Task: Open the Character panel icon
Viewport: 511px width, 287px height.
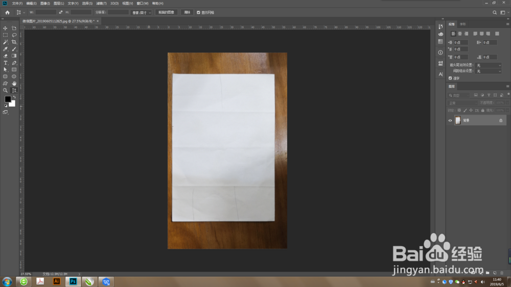Action: click(x=440, y=74)
